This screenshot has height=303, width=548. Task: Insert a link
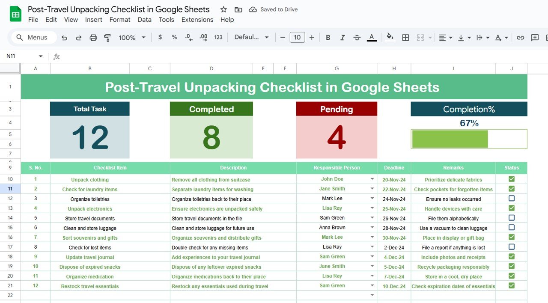tap(520, 38)
